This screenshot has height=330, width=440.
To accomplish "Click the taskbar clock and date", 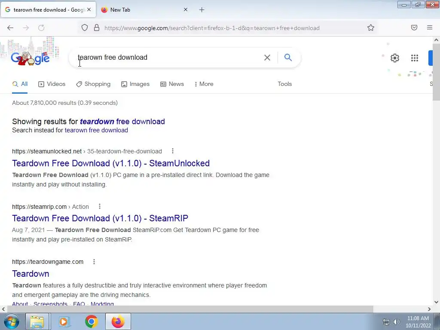I will pyautogui.click(x=418, y=322).
